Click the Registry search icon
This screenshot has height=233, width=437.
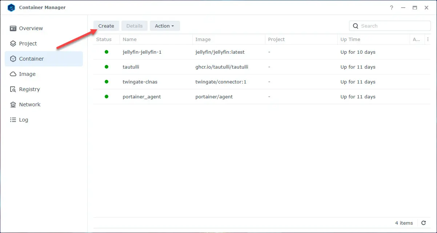[13, 89]
